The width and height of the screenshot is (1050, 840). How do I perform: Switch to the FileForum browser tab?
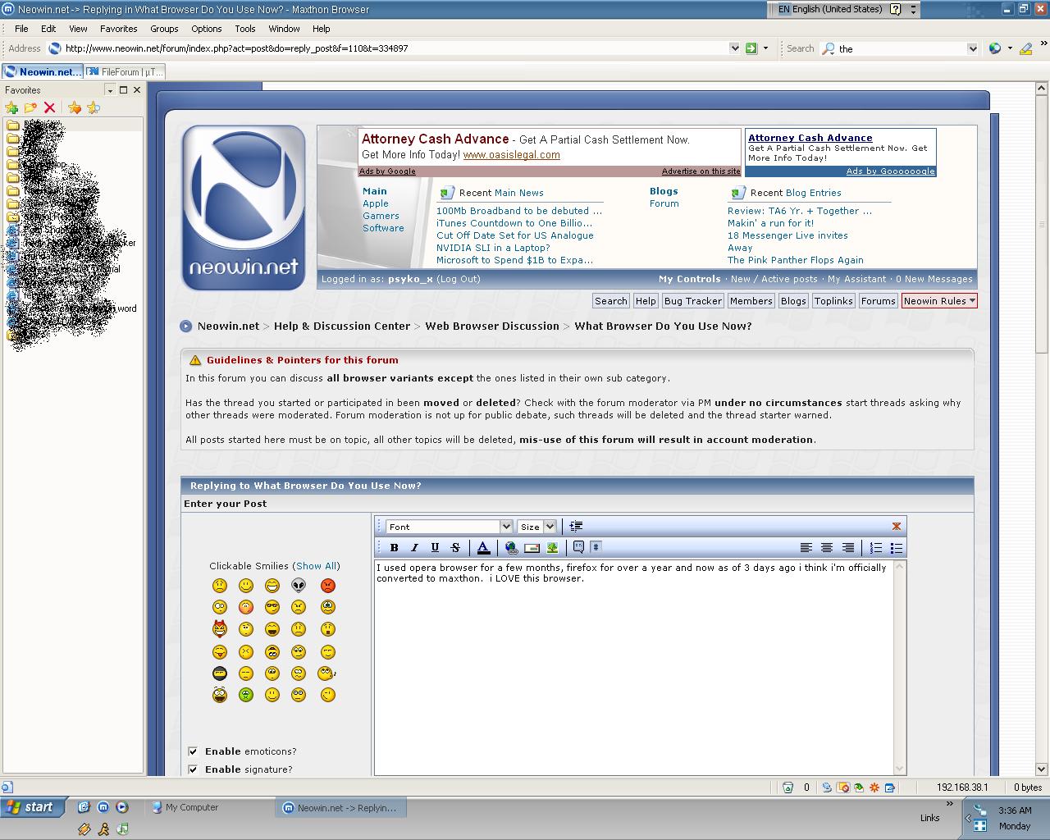131,72
